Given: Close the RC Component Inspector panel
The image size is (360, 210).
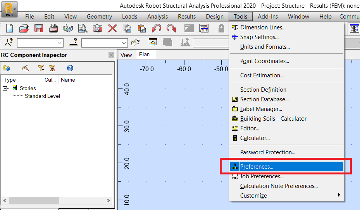Looking at the screenshot, I should pyautogui.click(x=111, y=55).
